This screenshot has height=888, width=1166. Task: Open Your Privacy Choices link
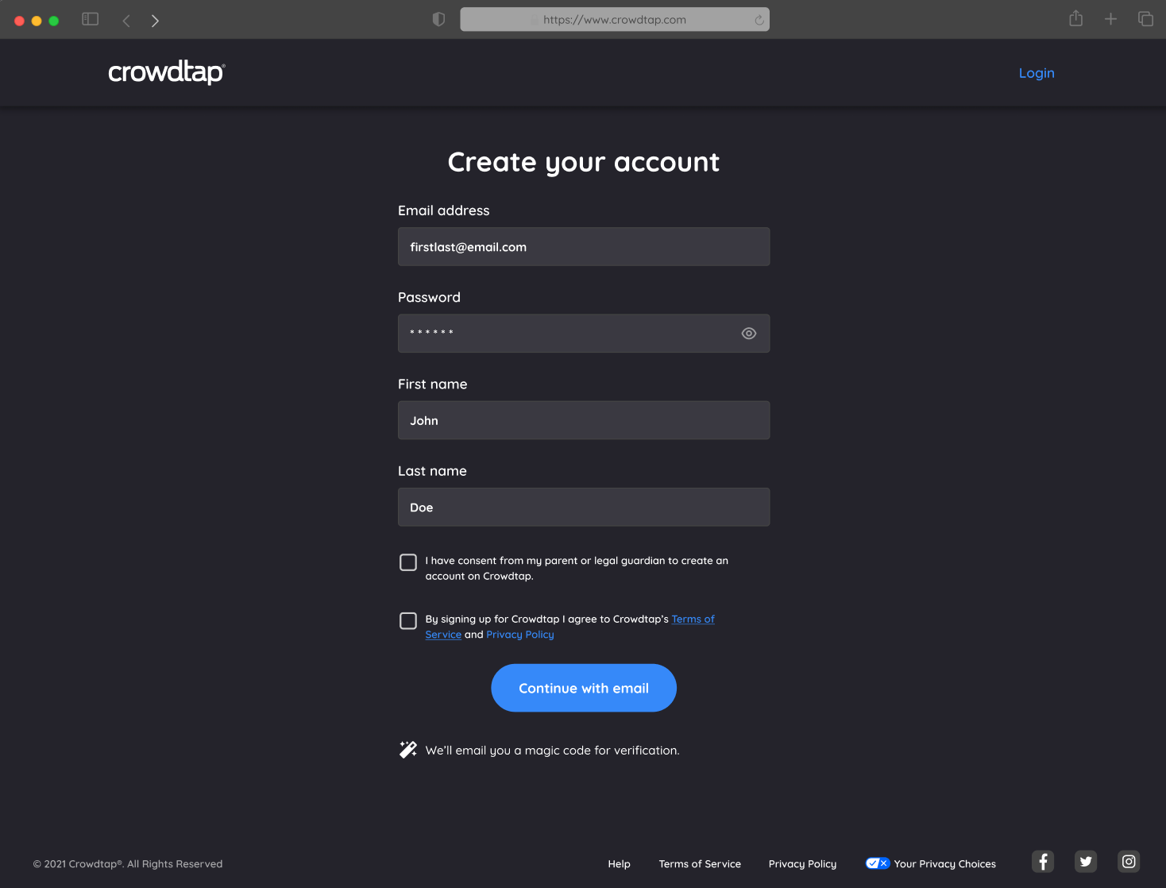tap(945, 864)
